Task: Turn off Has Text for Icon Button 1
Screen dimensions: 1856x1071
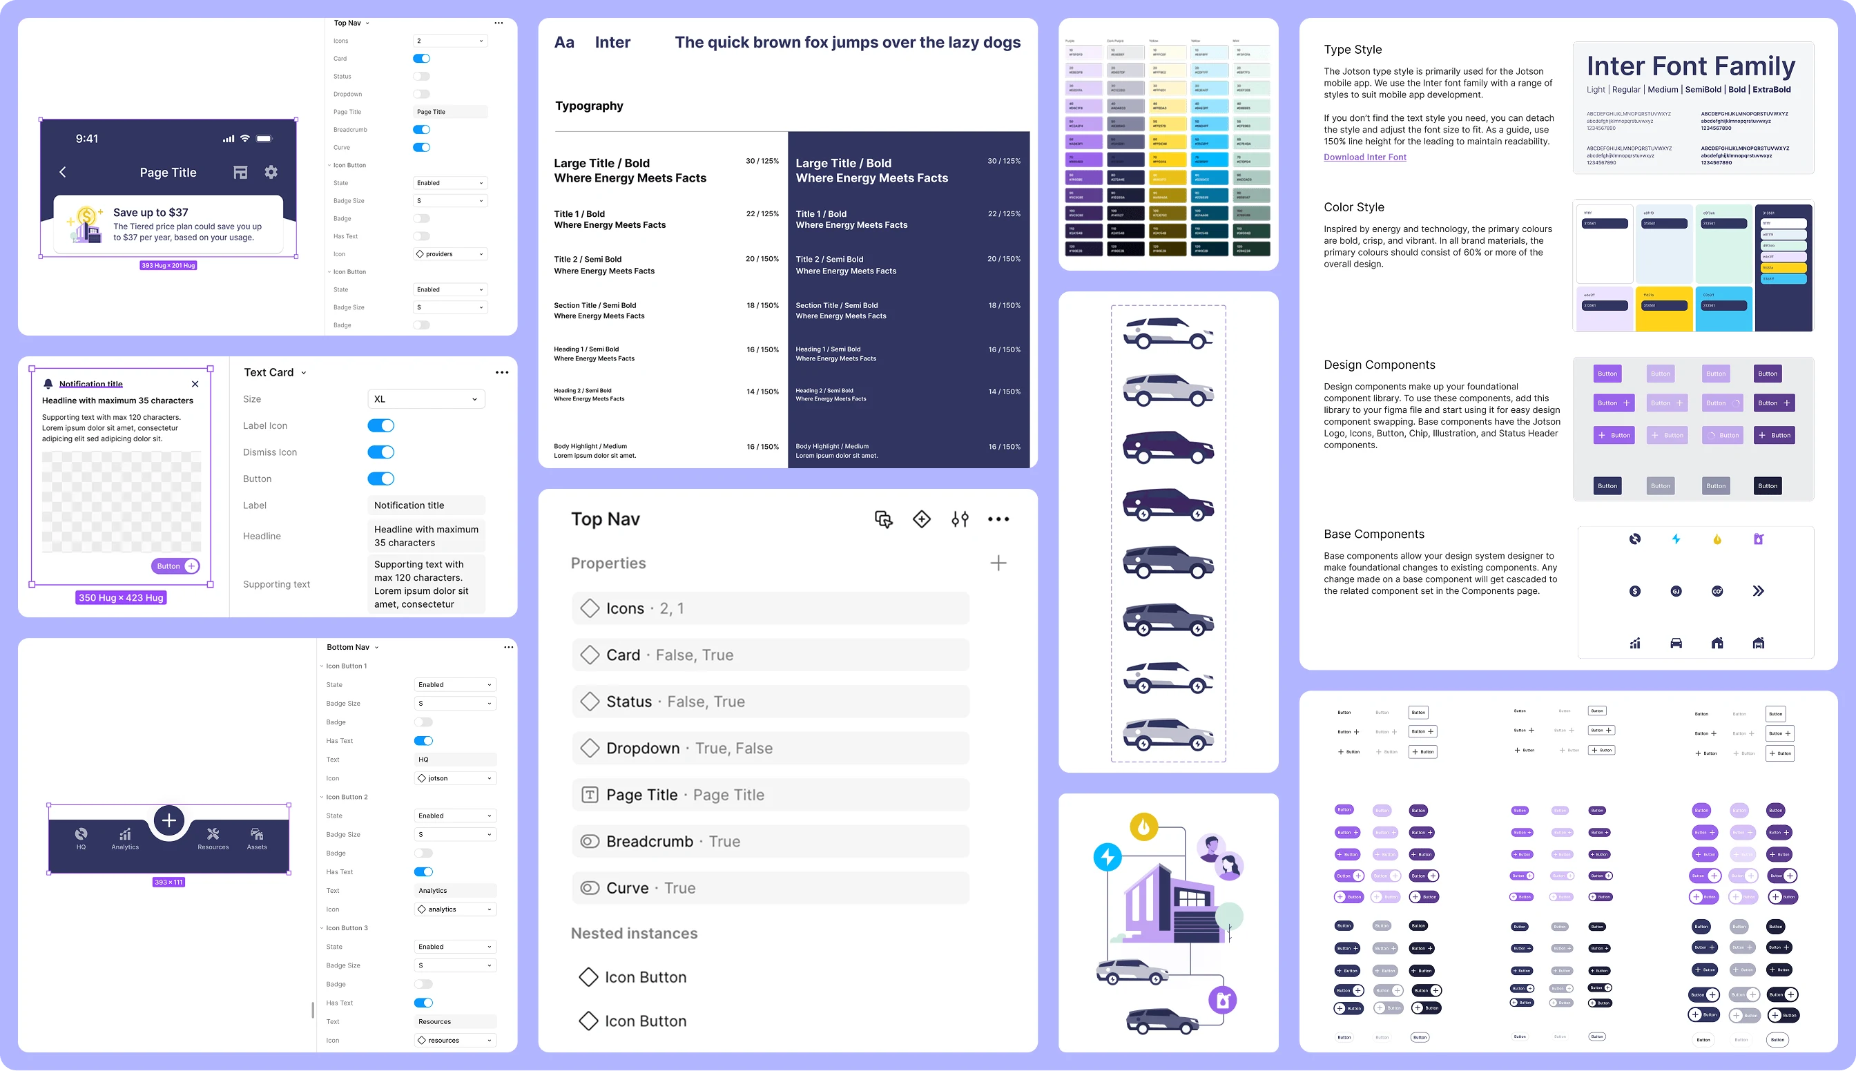Action: coord(423,741)
